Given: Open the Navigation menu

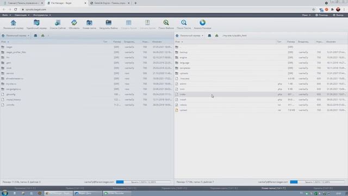Looking at the screenshot, I should pos(22,15).
